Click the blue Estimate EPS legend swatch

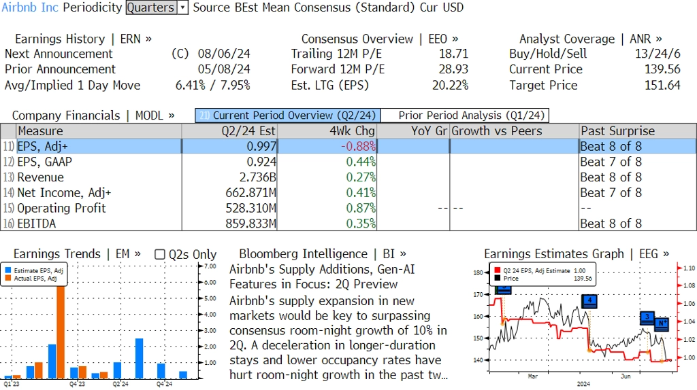point(8,270)
